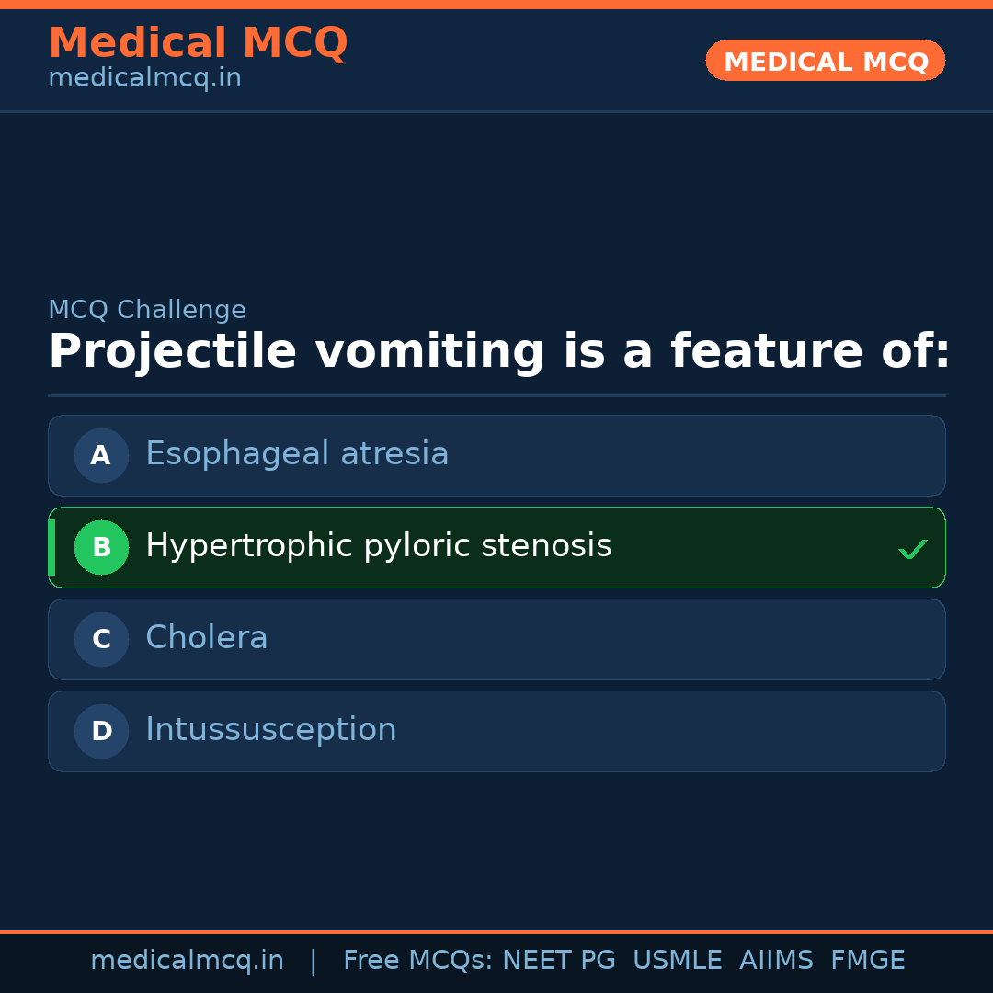The image size is (993, 993).
Task: Open the medicalmcq.in link in footer
Action: [187, 961]
